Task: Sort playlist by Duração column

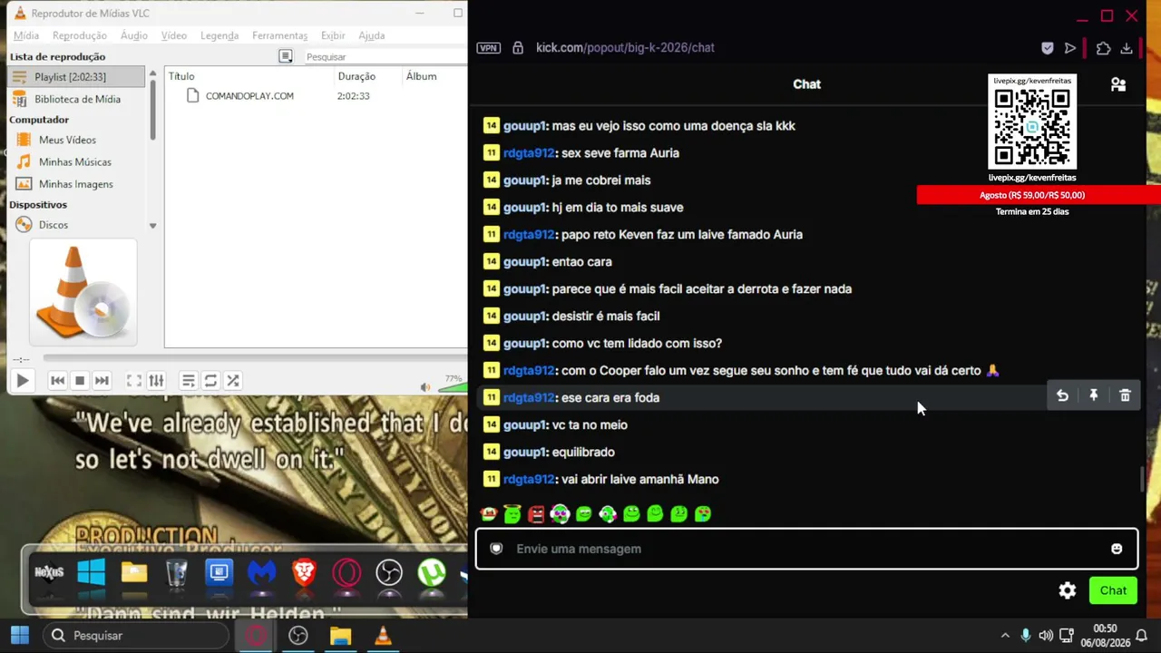Action: pyautogui.click(x=367, y=76)
